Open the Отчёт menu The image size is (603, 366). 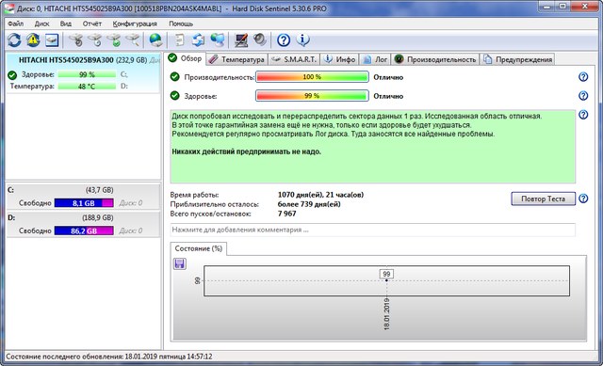(92, 24)
